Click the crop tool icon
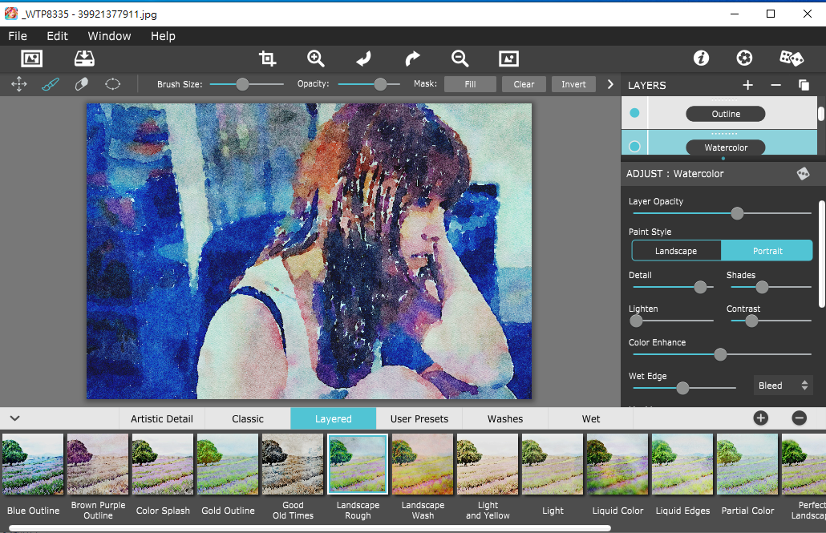 267,59
